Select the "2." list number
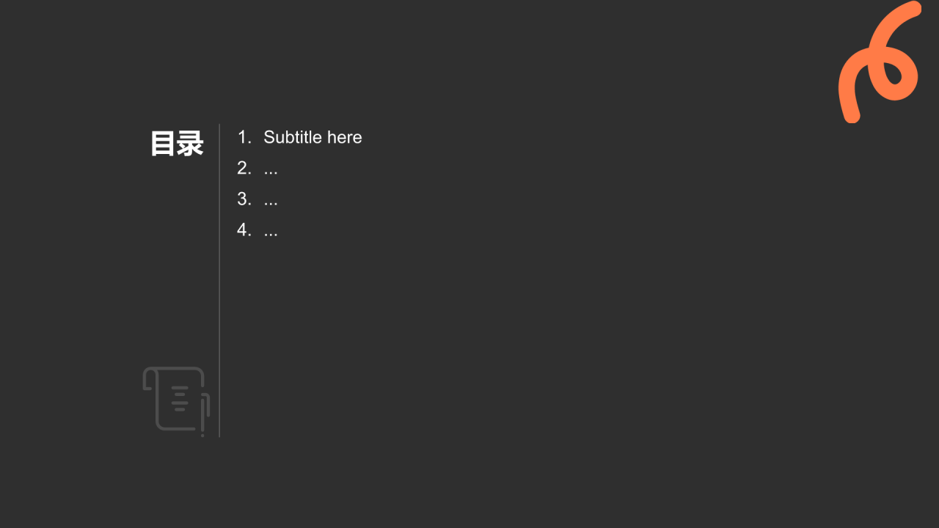 (x=244, y=168)
